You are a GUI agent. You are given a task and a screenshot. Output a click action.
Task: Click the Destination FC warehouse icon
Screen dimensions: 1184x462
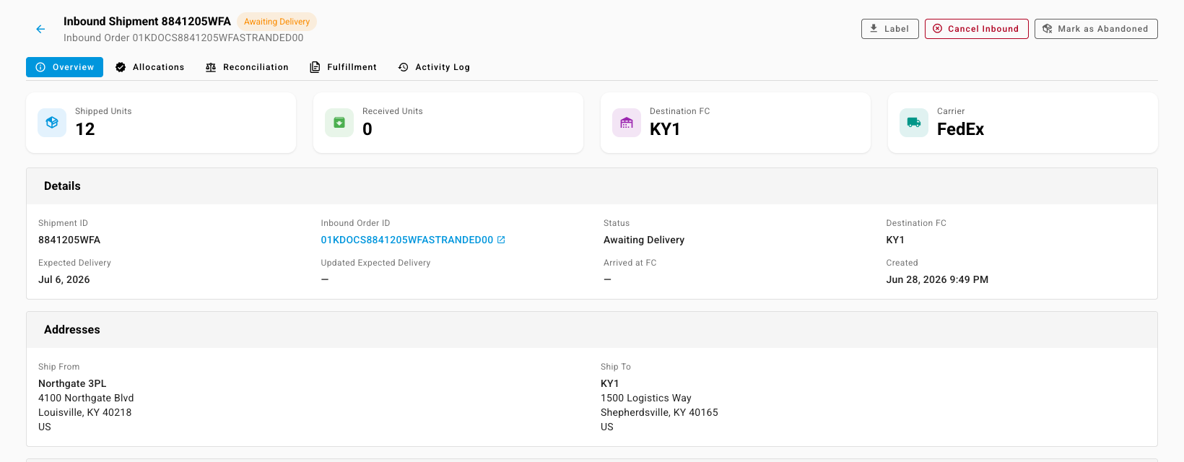[627, 123]
